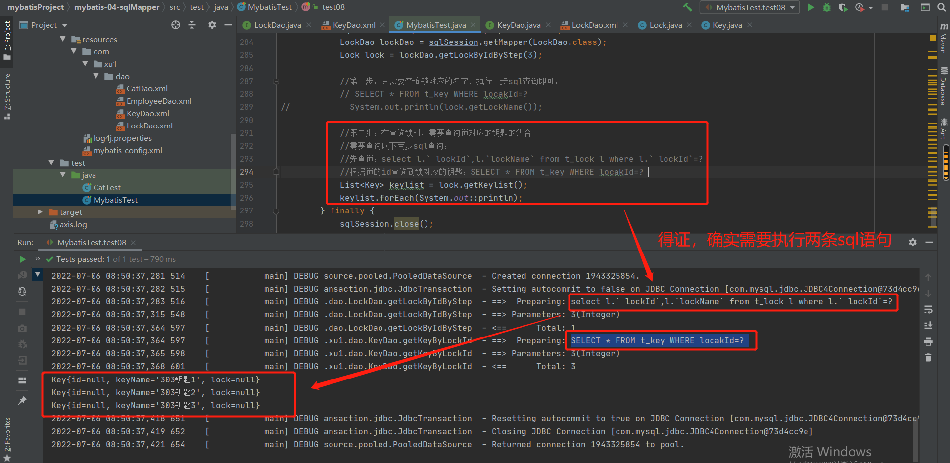Hide the Run panel with minus icon
This screenshot has height=463, width=950.
click(x=929, y=242)
